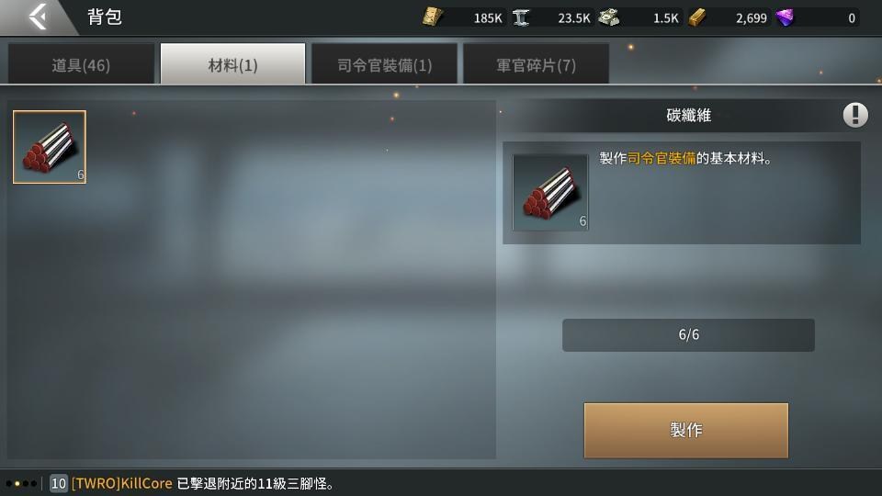Switch to the 道具(46) tab
The image size is (882, 496).
point(81,64)
